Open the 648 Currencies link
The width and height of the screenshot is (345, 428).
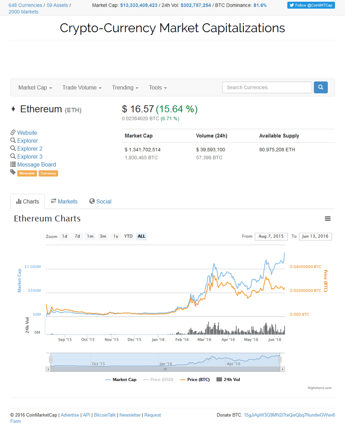tap(25, 5)
